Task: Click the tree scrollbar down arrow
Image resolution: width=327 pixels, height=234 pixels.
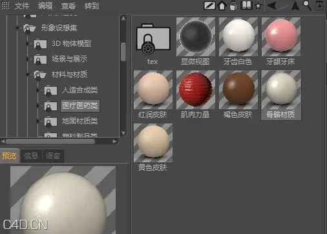Action: (123, 133)
